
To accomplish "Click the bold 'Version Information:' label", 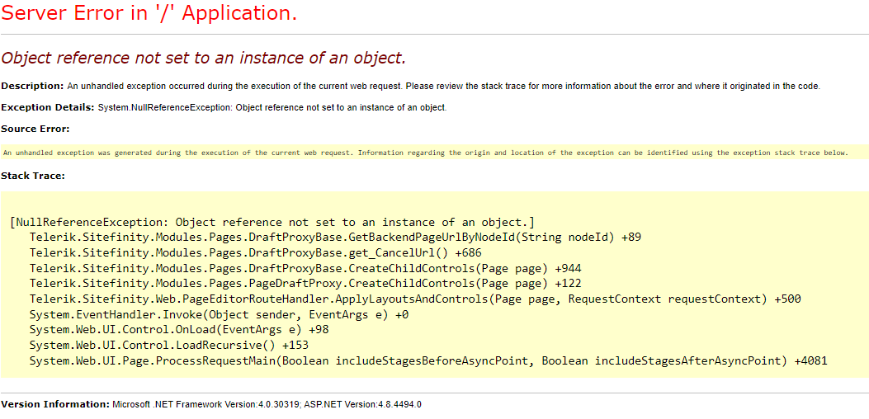I will tap(54, 404).
